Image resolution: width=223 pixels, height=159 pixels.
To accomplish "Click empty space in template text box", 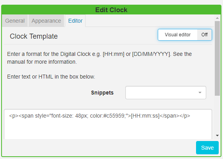I will click(x=108, y=129).
